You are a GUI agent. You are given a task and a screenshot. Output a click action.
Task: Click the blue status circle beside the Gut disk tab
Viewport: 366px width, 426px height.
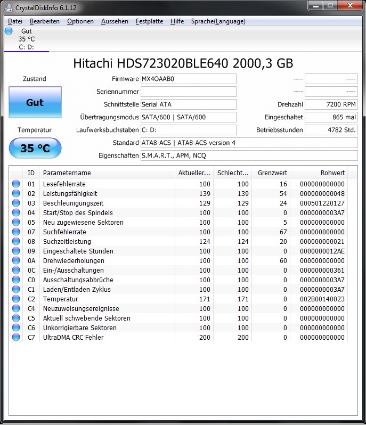(x=9, y=31)
